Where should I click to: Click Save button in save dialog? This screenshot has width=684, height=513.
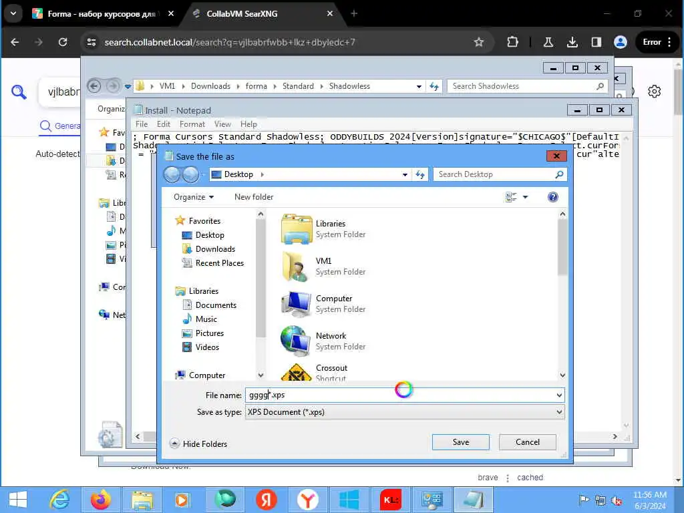(460, 442)
